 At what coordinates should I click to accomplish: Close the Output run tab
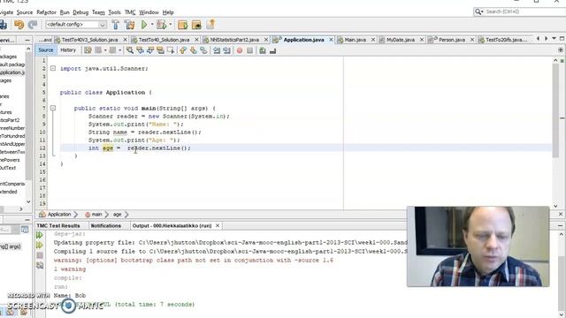click(x=218, y=226)
